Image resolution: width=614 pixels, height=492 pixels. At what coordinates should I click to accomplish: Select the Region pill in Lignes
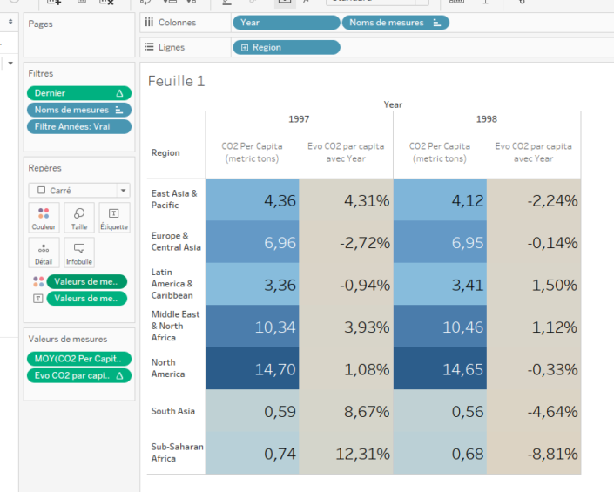287,47
